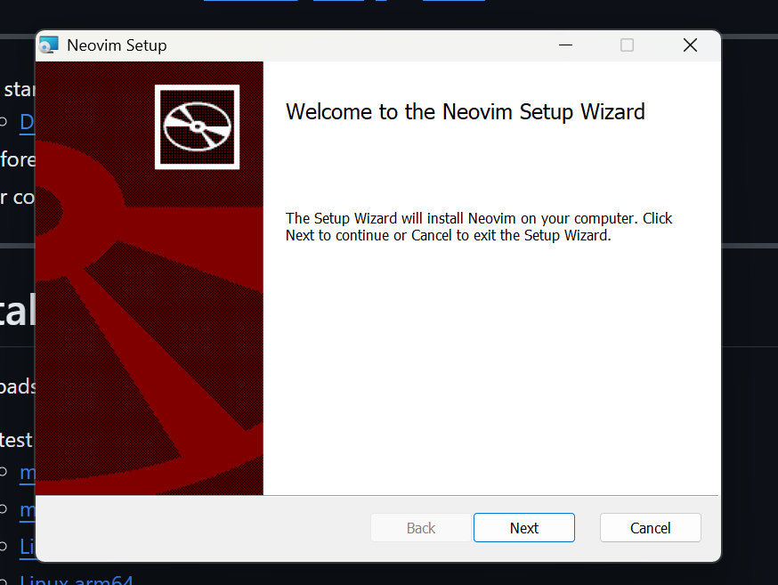Image resolution: width=778 pixels, height=585 pixels.
Task: Click Next to continue Neovim setup
Action: (524, 527)
